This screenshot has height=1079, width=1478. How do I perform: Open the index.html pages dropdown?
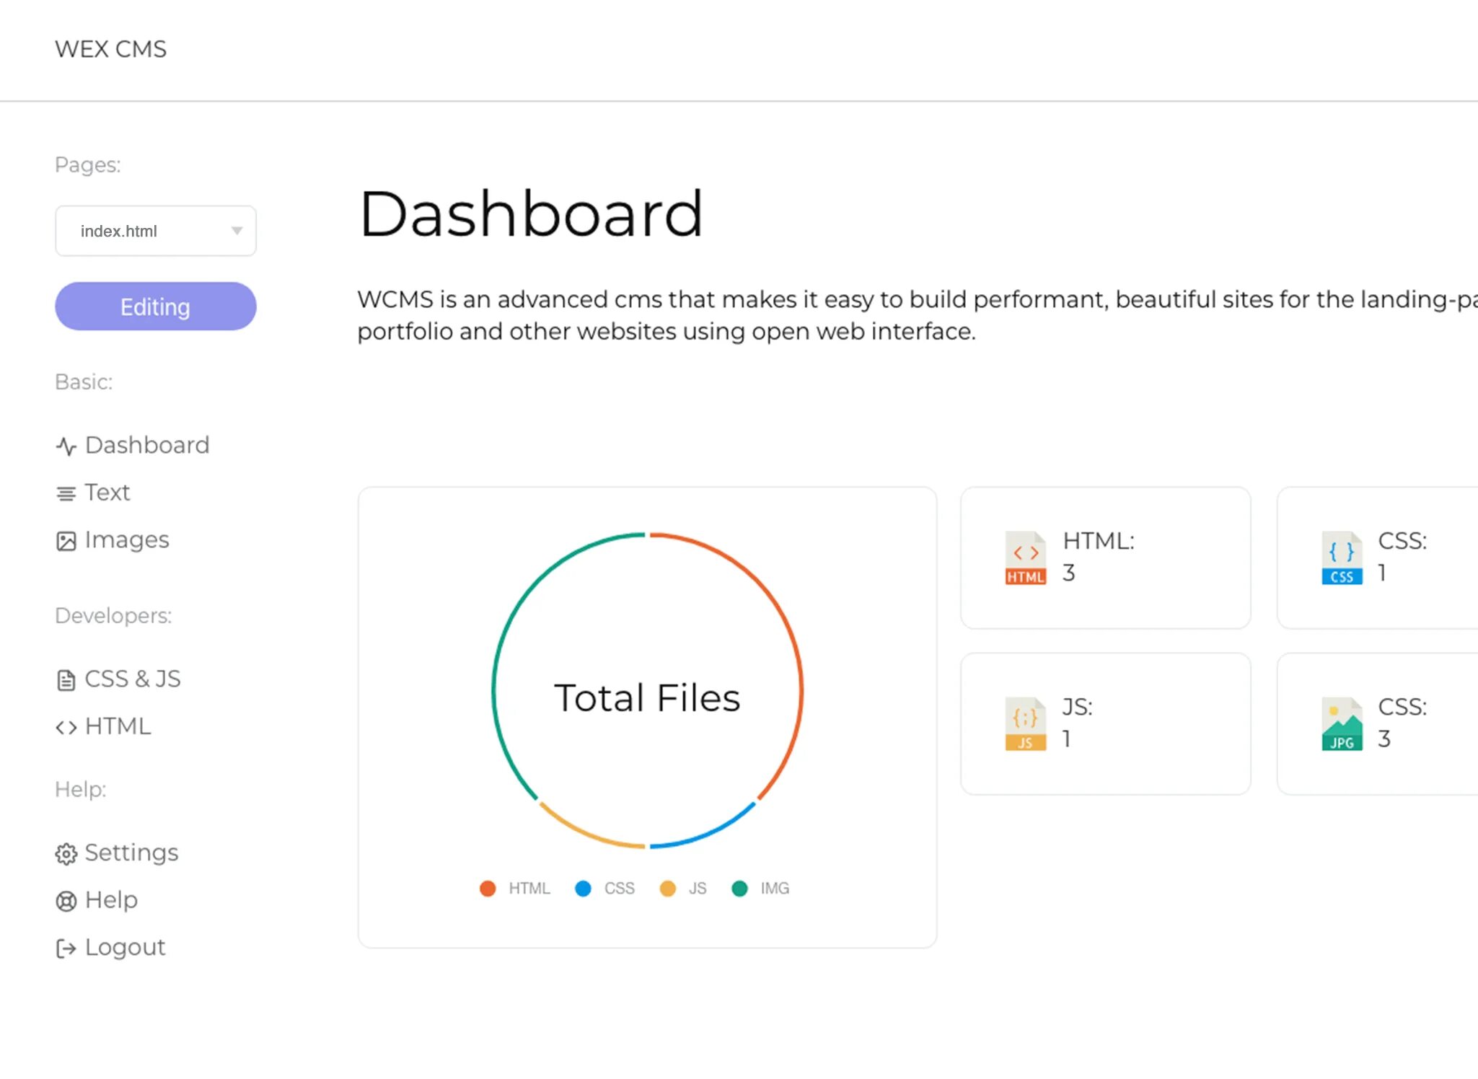tap(155, 231)
